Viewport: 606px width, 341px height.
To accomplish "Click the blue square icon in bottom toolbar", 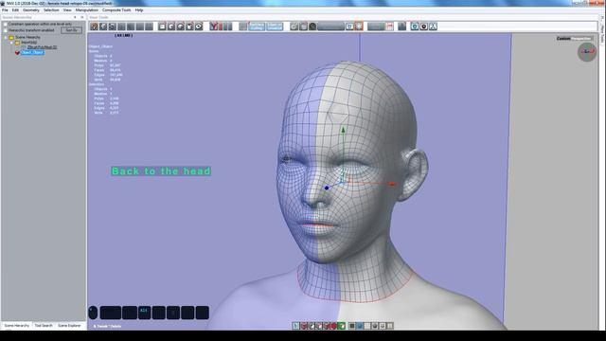I will pyautogui.click(x=360, y=326).
